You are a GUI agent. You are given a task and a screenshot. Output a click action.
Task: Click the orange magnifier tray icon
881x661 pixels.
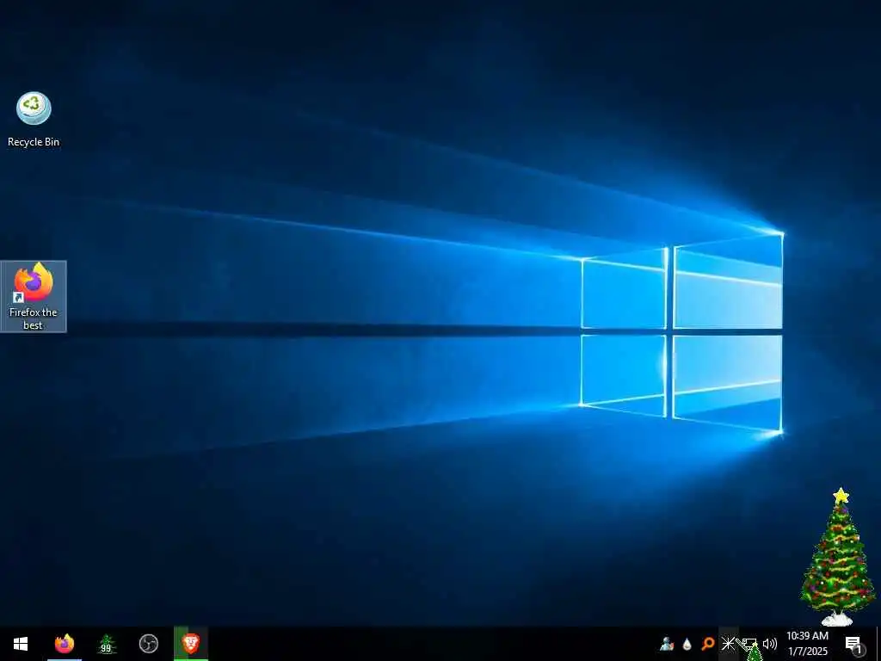(x=708, y=644)
